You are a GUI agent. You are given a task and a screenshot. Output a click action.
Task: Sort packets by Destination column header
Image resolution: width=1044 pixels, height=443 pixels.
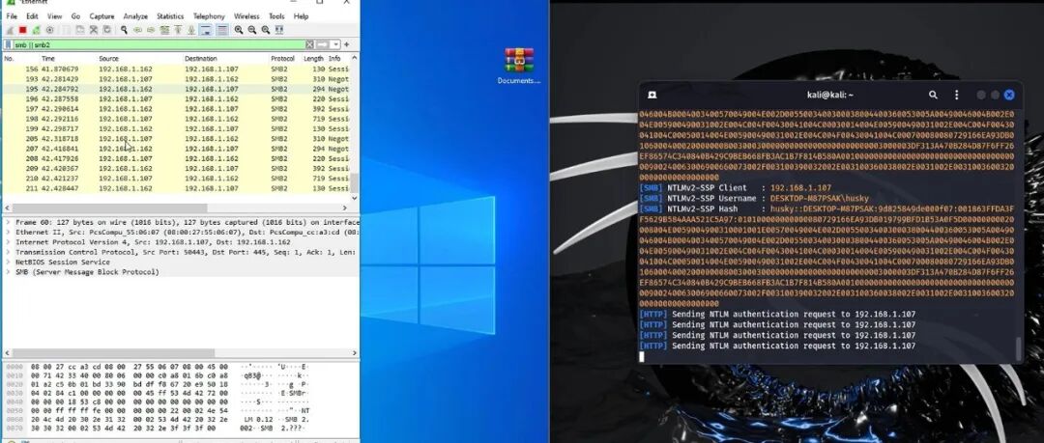pyautogui.click(x=225, y=59)
